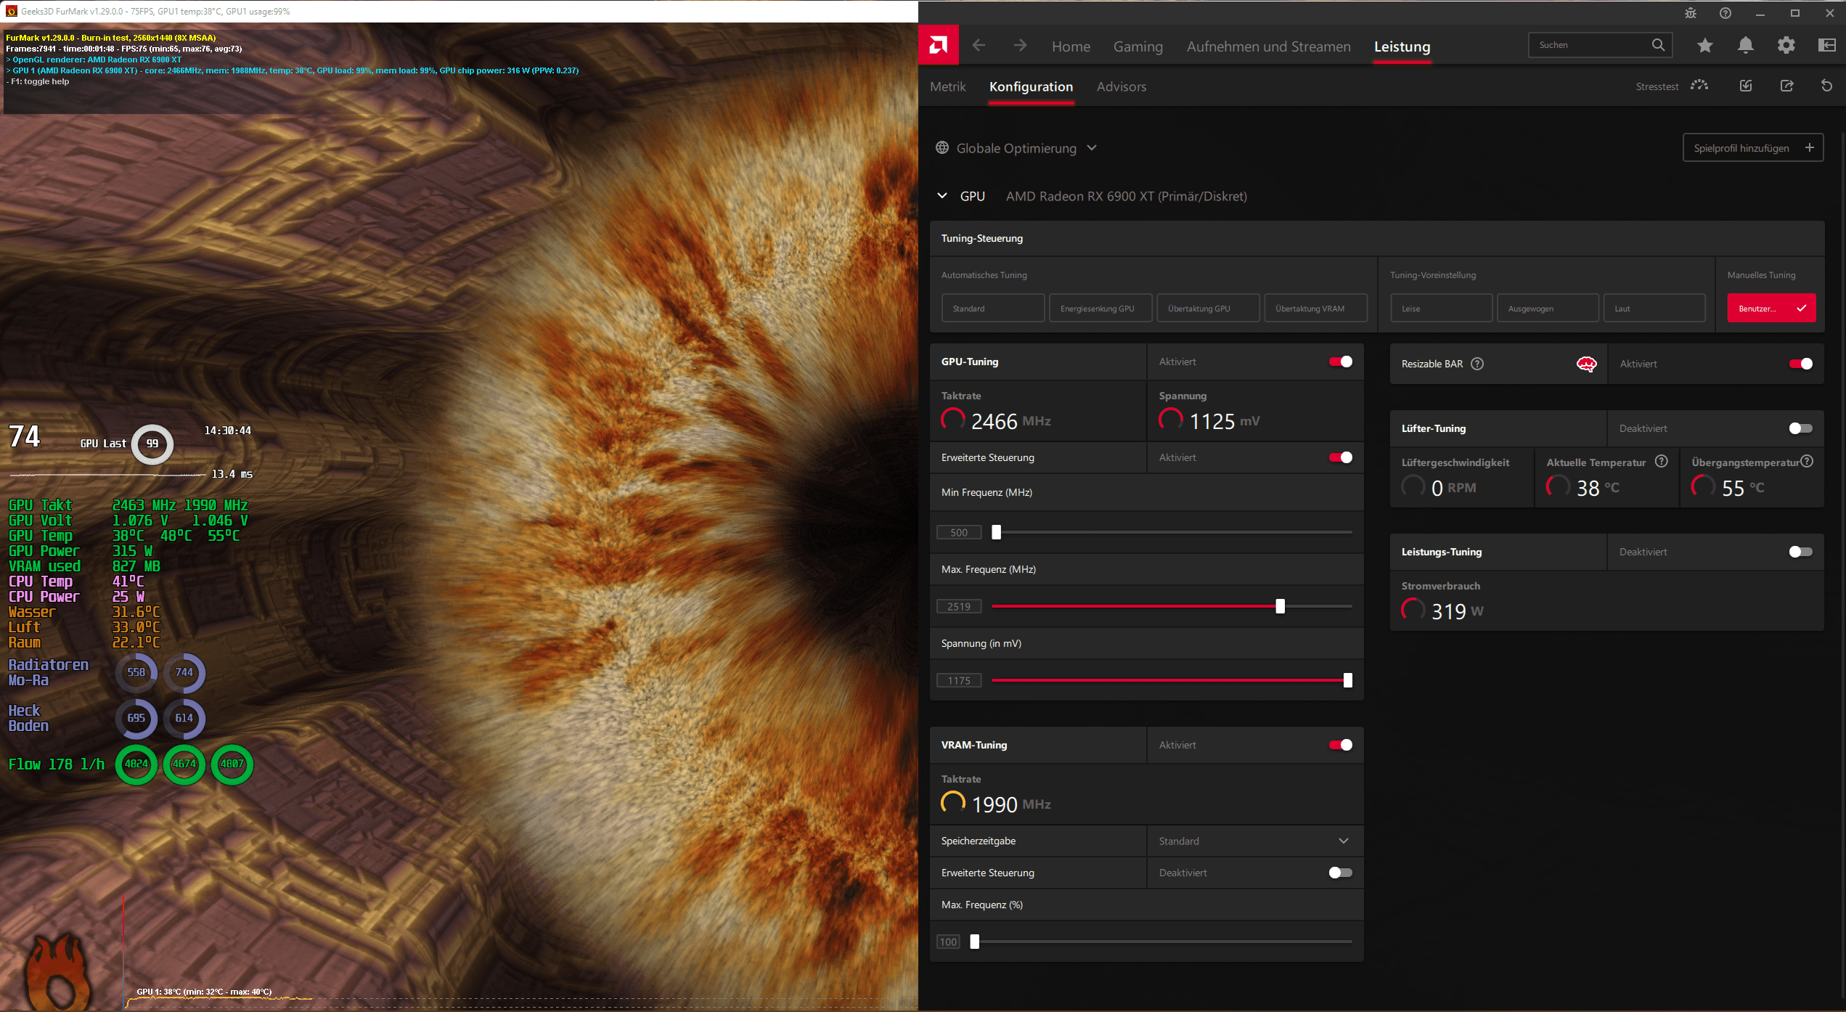Switch to the Metrik subtab
The height and width of the screenshot is (1012, 1846).
coord(947,86)
